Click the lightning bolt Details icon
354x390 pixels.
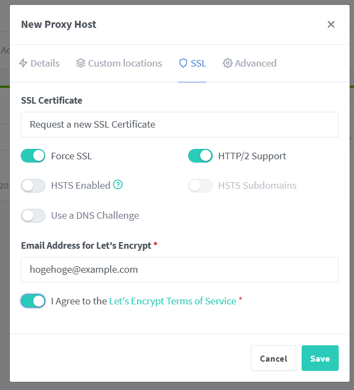click(23, 63)
